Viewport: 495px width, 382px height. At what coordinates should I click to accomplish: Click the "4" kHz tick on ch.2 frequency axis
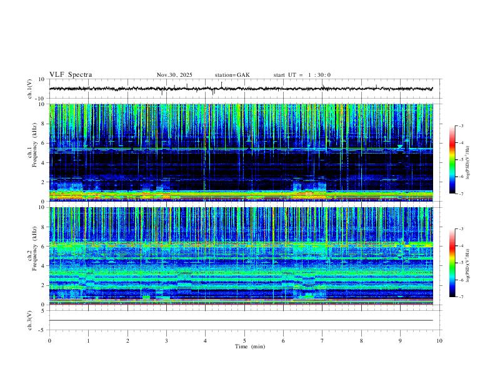tap(44, 266)
